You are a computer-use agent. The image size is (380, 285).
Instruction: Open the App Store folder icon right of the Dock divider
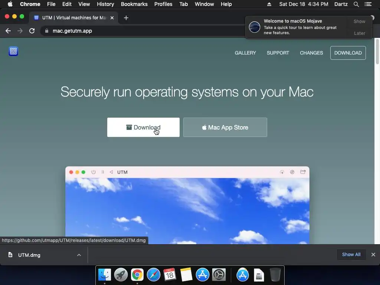pyautogui.click(x=243, y=275)
